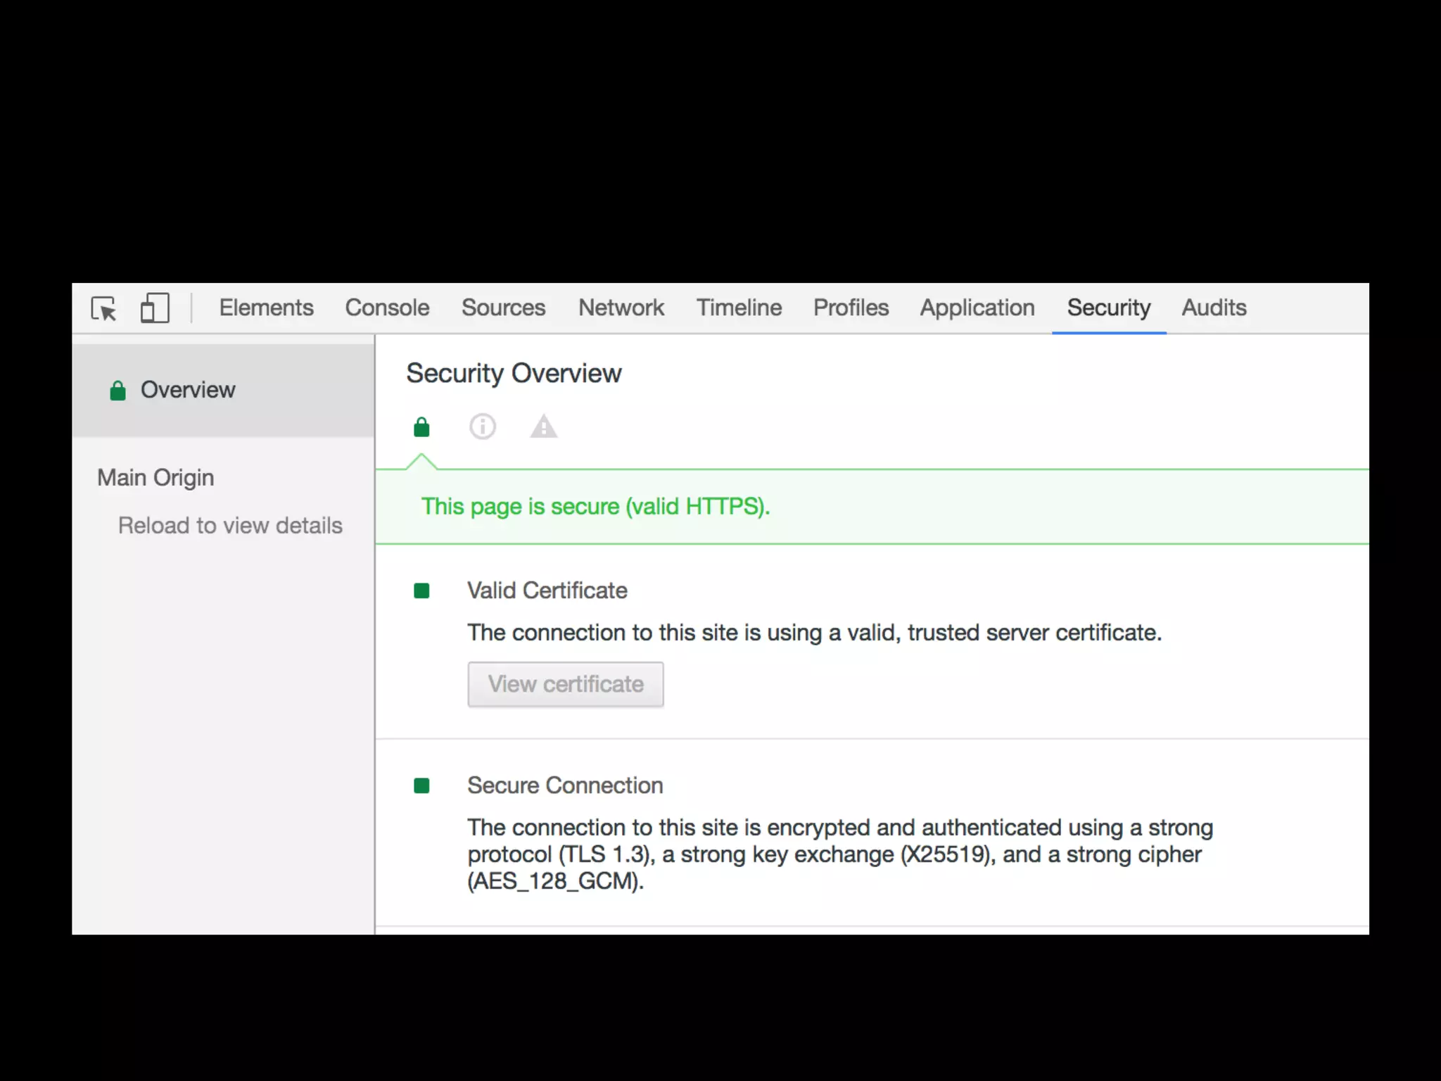Open the Sources panel tab
Image resolution: width=1441 pixels, height=1081 pixels.
point(503,308)
